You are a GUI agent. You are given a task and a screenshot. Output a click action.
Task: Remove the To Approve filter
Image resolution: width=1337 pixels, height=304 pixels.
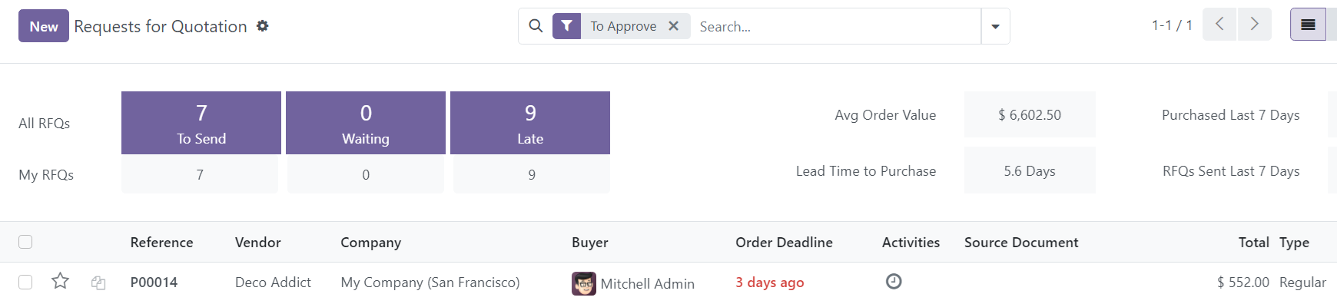pyautogui.click(x=674, y=26)
